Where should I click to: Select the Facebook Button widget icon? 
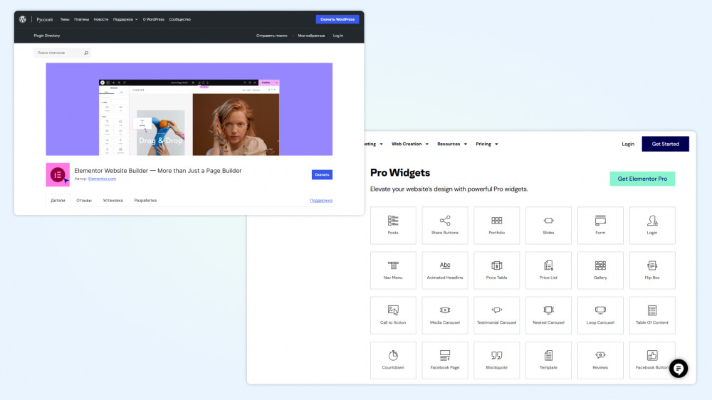click(652, 355)
